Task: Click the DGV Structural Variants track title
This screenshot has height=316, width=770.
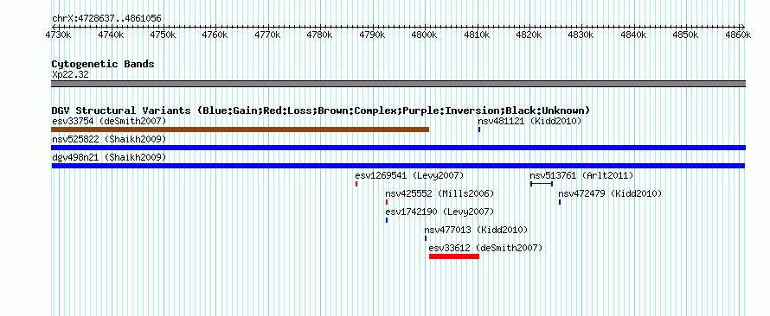Action: click(x=321, y=111)
